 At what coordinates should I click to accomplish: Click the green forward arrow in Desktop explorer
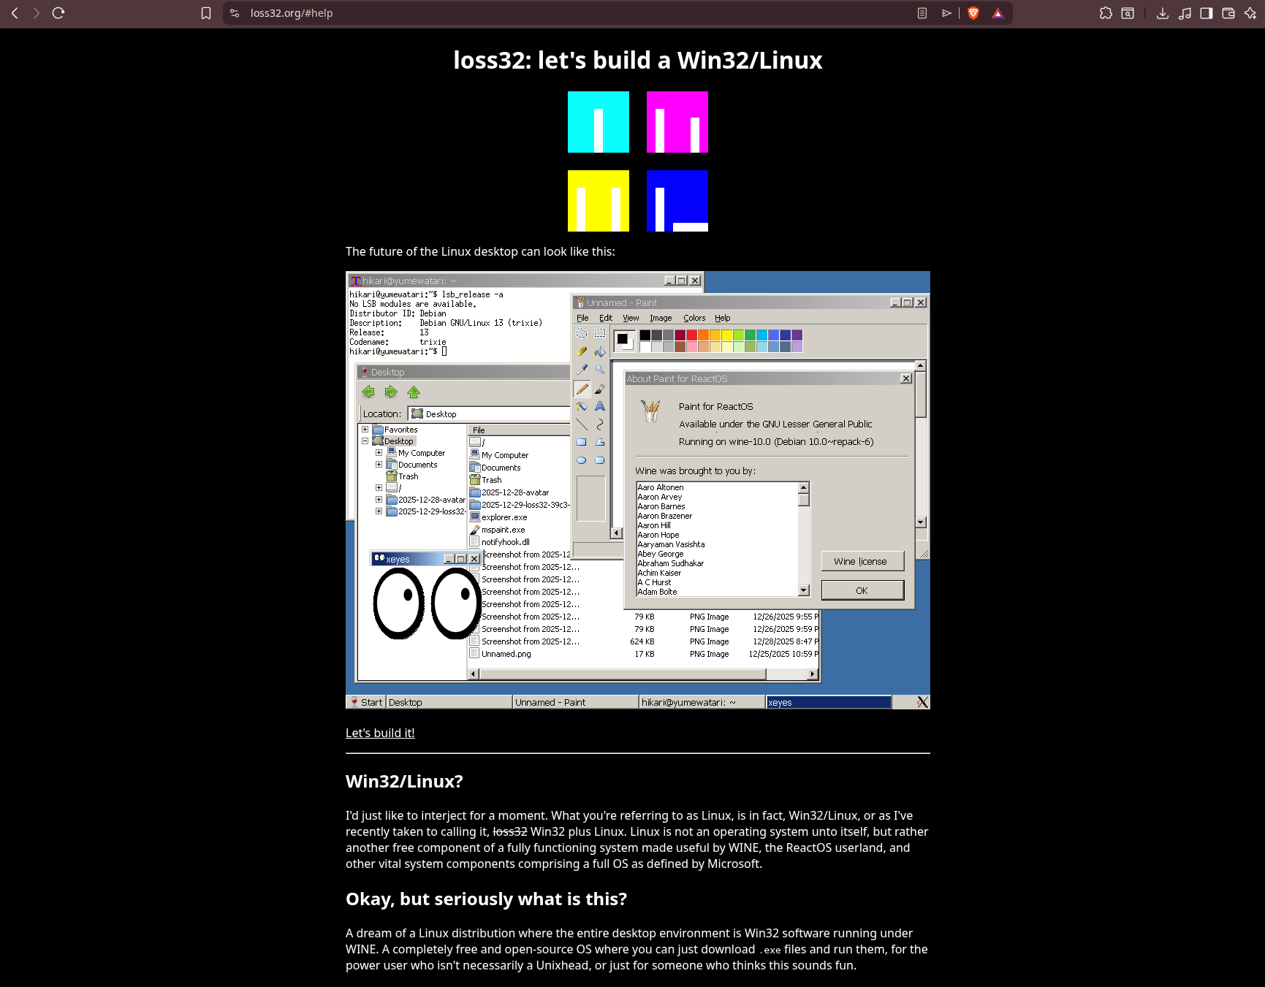click(391, 392)
